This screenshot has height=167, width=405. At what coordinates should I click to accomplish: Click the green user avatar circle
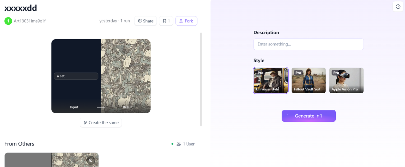click(8, 21)
